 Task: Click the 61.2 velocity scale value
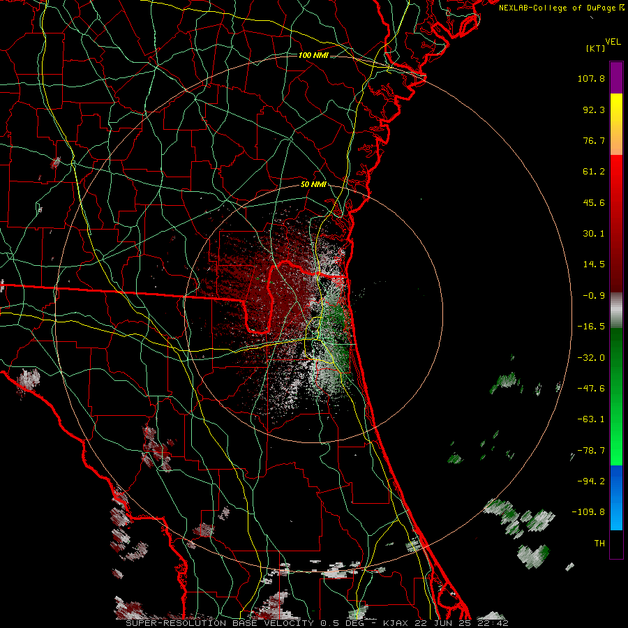[x=594, y=172]
